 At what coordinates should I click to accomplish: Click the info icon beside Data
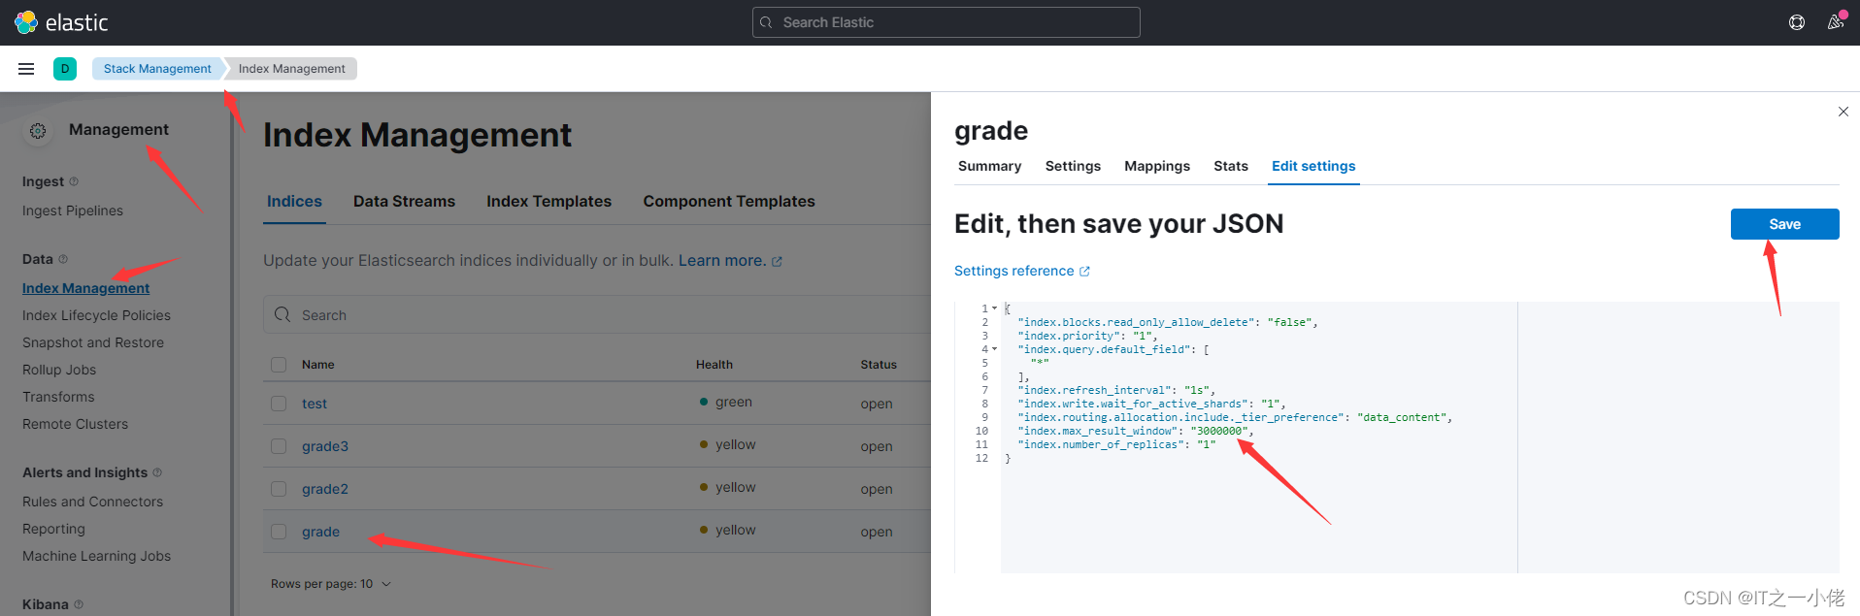(x=63, y=259)
